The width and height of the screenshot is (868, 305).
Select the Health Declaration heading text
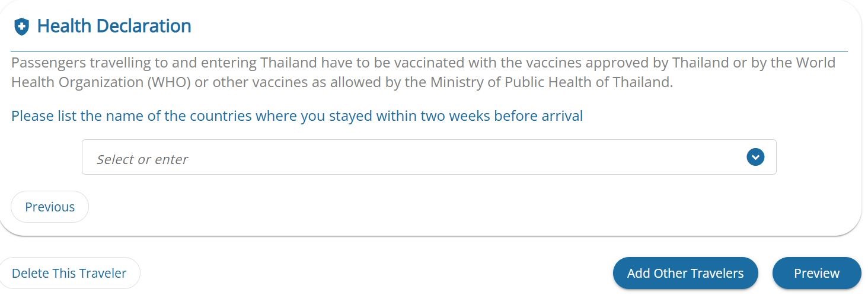pos(114,26)
